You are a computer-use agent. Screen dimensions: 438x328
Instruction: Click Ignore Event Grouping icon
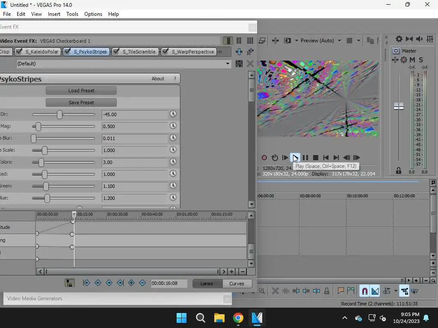[414, 291]
